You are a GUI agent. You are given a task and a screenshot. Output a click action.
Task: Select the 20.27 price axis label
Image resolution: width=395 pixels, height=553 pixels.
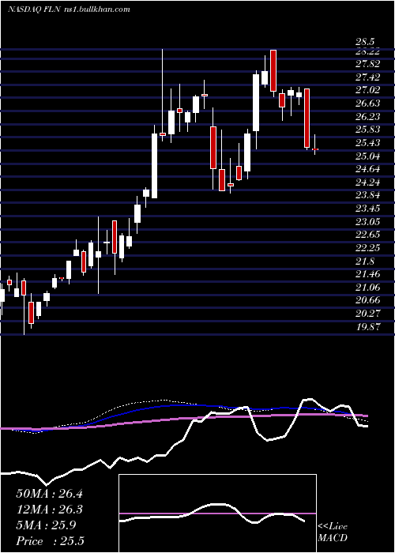coord(369,313)
